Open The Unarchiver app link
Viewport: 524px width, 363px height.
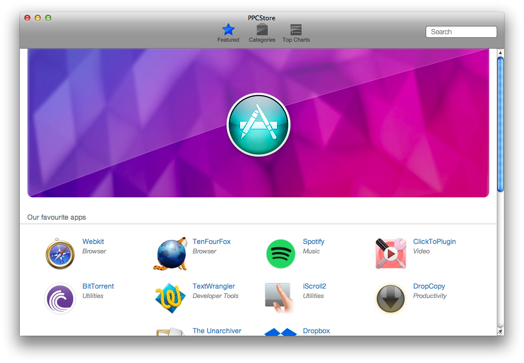tap(217, 331)
